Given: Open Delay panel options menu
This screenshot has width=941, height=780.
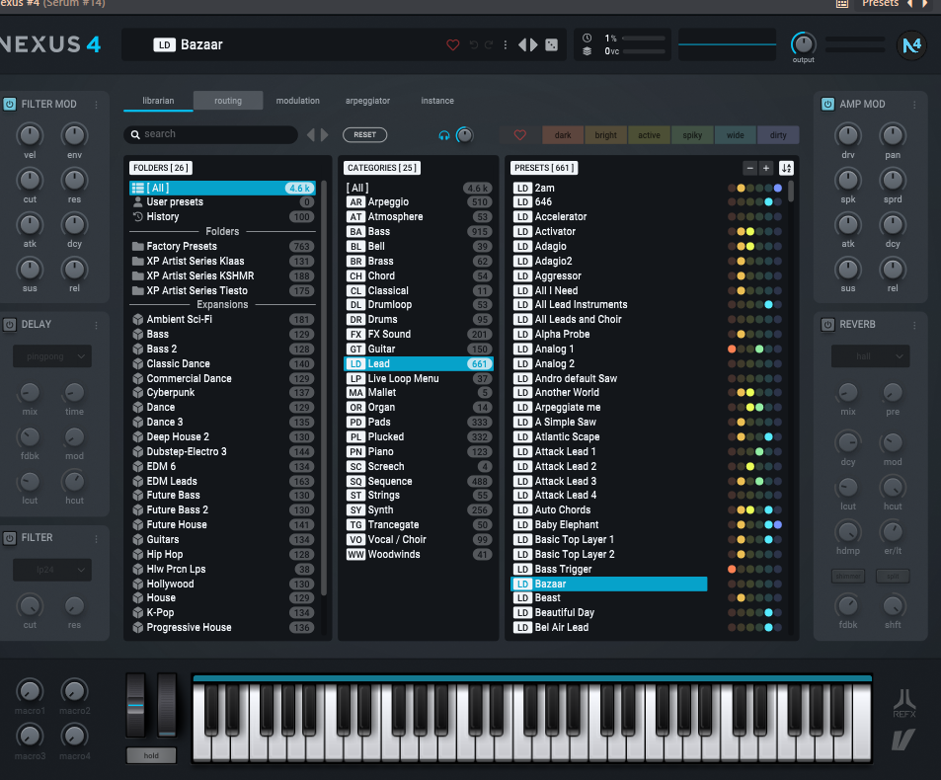Looking at the screenshot, I should [x=96, y=325].
